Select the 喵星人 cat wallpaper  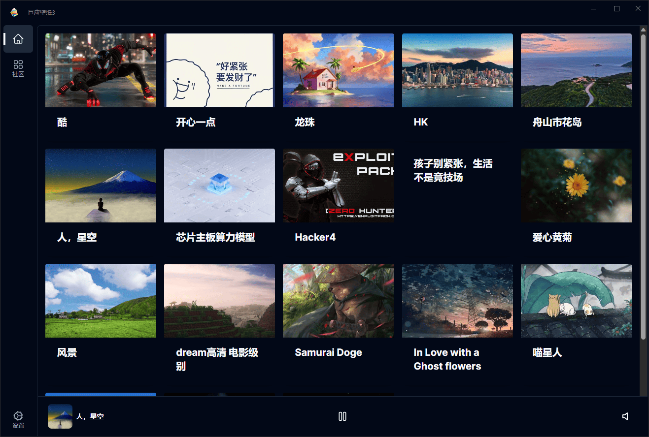coord(576,301)
